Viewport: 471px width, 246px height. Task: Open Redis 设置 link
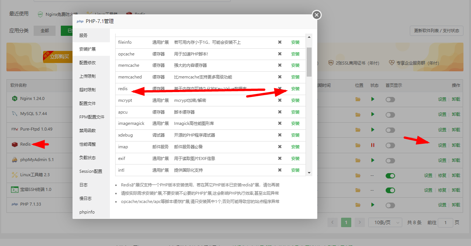point(442,145)
